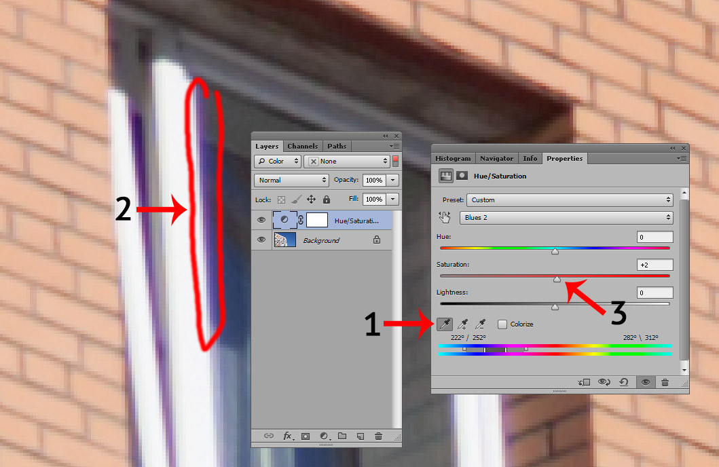Delete layer using Layers trash icon
Viewport: 719px width, 467px height.
coord(378,436)
